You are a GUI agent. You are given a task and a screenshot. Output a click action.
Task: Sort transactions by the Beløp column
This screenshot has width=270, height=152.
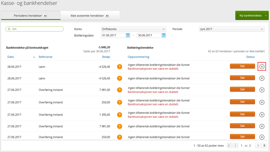(x=106, y=57)
